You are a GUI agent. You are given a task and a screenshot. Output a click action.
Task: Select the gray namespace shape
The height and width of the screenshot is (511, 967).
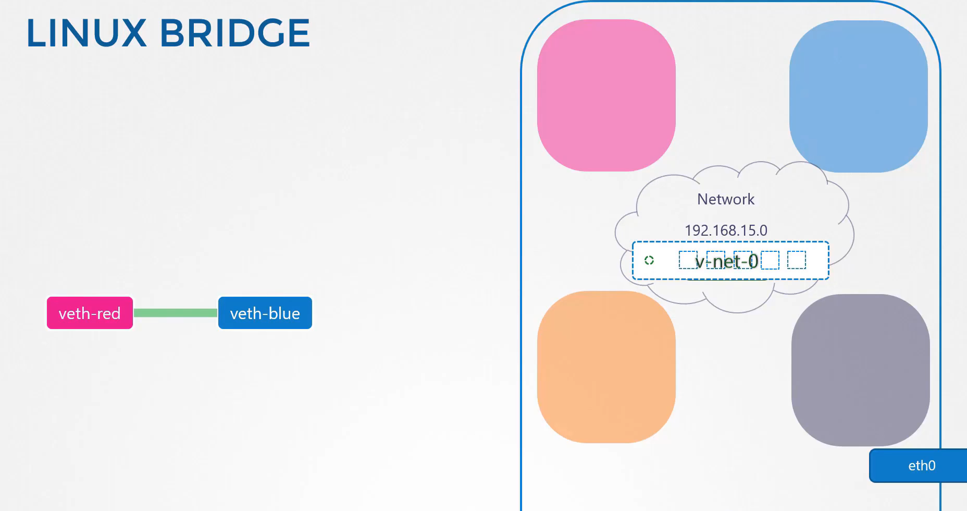tap(861, 370)
